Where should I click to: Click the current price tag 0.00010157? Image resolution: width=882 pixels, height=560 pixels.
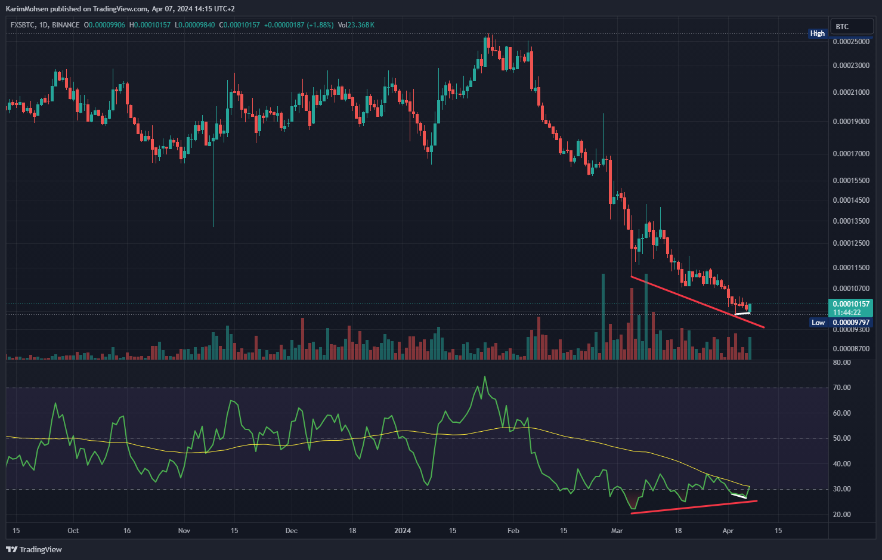tap(851, 304)
